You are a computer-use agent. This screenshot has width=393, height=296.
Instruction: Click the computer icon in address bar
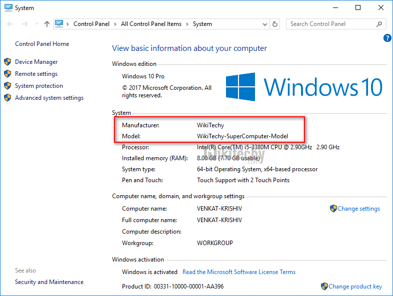(x=59, y=23)
